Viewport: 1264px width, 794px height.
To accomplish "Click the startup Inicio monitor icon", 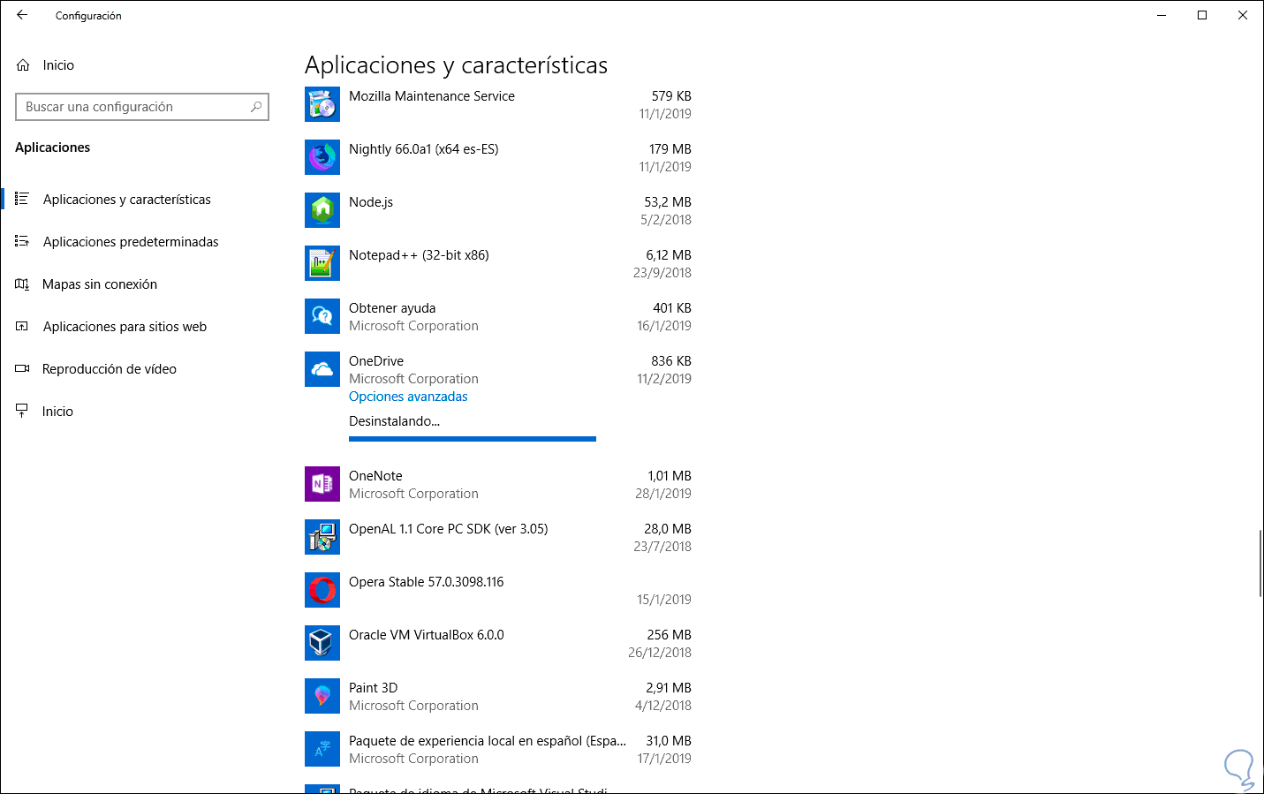I will point(22,412).
